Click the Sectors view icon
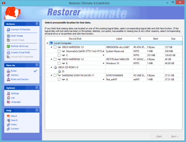Screen dimensions: 186x142 click(9, 75)
